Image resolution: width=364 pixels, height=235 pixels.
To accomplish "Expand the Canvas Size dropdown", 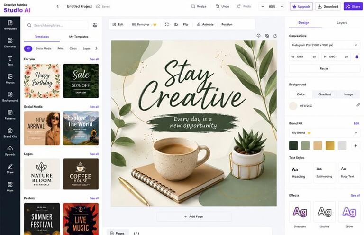I will click(324, 45).
